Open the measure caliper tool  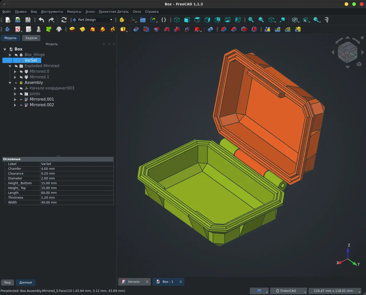pos(327,20)
